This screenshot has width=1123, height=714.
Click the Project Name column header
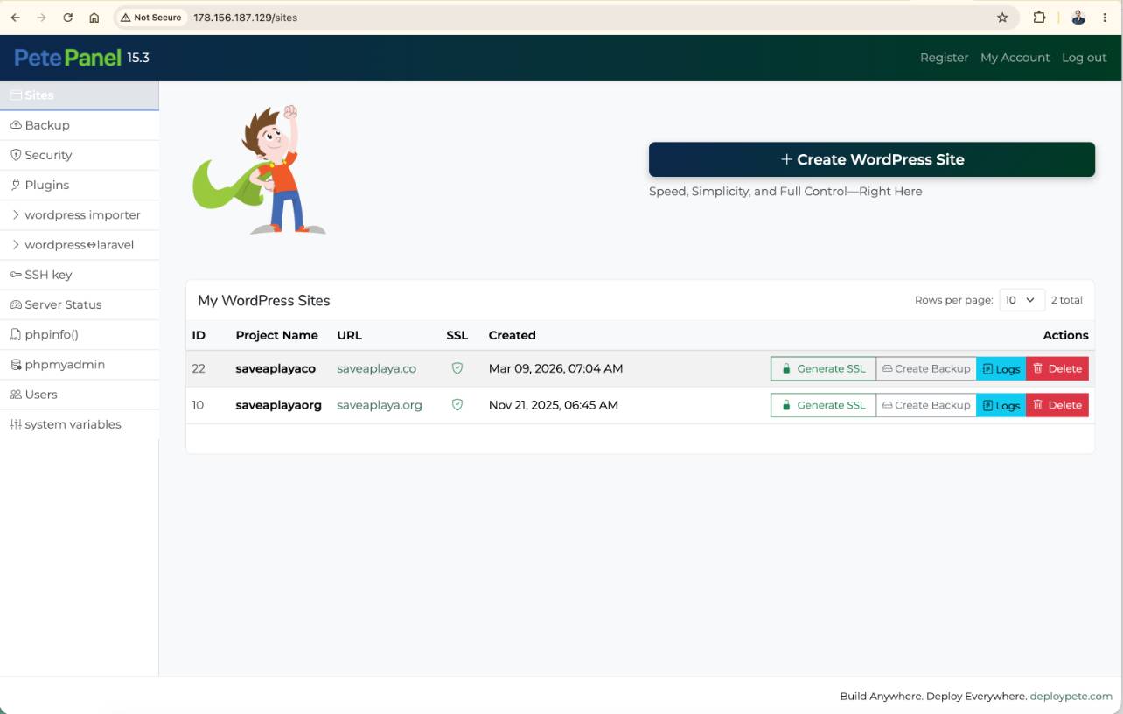tap(276, 335)
